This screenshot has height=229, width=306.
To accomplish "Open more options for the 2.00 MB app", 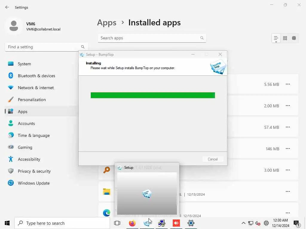I will [x=288, y=106].
